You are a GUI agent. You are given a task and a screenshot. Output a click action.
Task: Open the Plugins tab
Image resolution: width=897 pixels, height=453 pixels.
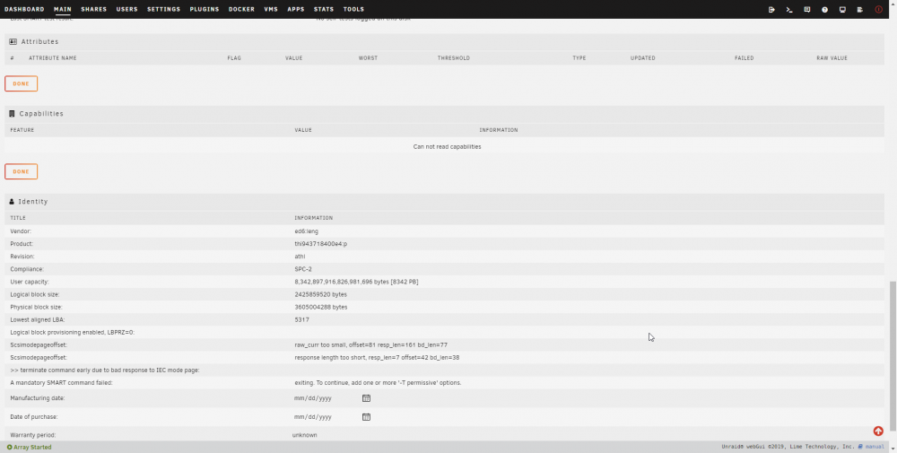(x=205, y=9)
